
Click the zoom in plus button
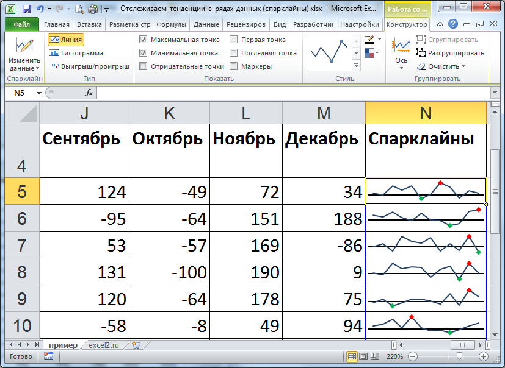coord(484,356)
